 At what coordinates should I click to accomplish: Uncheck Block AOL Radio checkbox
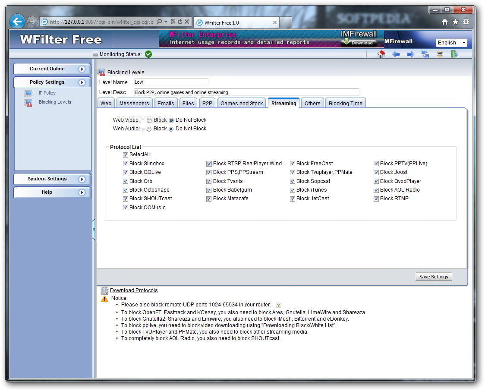(x=376, y=190)
